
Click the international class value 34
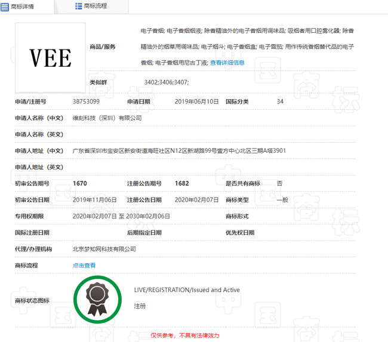coord(280,102)
